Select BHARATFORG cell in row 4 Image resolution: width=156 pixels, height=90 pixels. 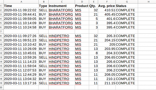[x=62, y=19]
